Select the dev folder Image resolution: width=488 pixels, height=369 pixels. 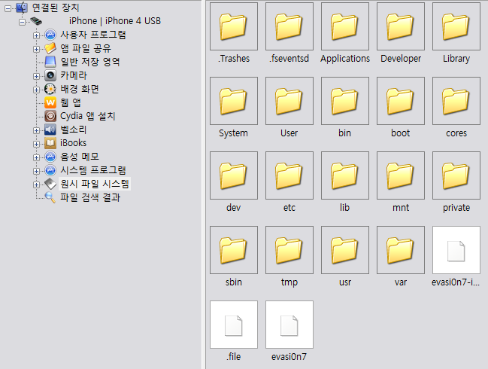click(234, 175)
